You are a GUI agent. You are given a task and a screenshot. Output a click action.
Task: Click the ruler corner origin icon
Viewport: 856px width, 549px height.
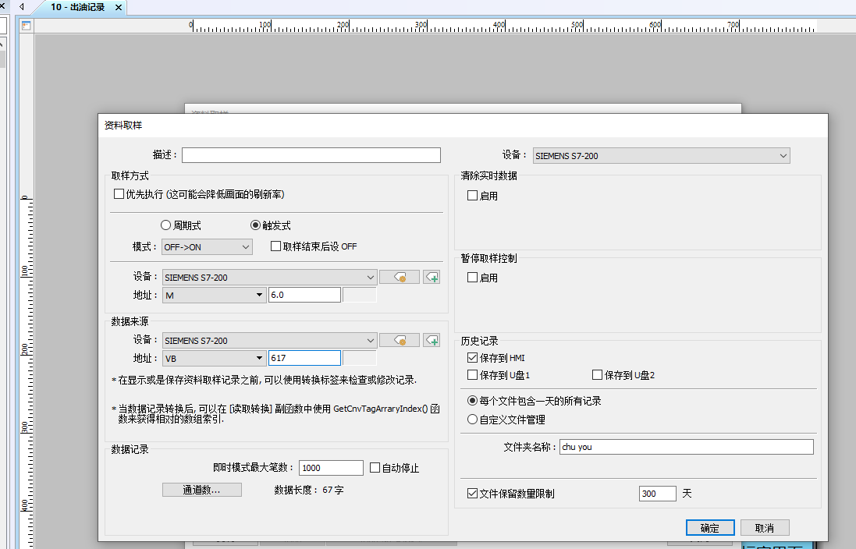pos(26,26)
